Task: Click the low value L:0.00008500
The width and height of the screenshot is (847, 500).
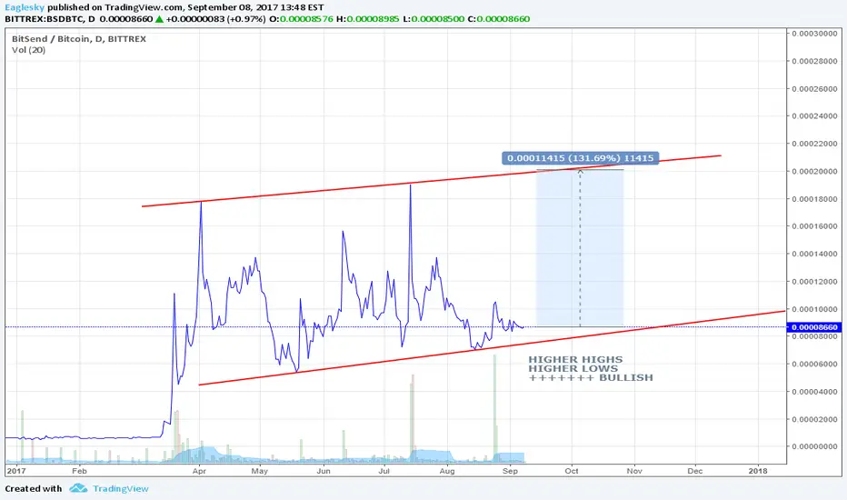Action: coord(433,19)
